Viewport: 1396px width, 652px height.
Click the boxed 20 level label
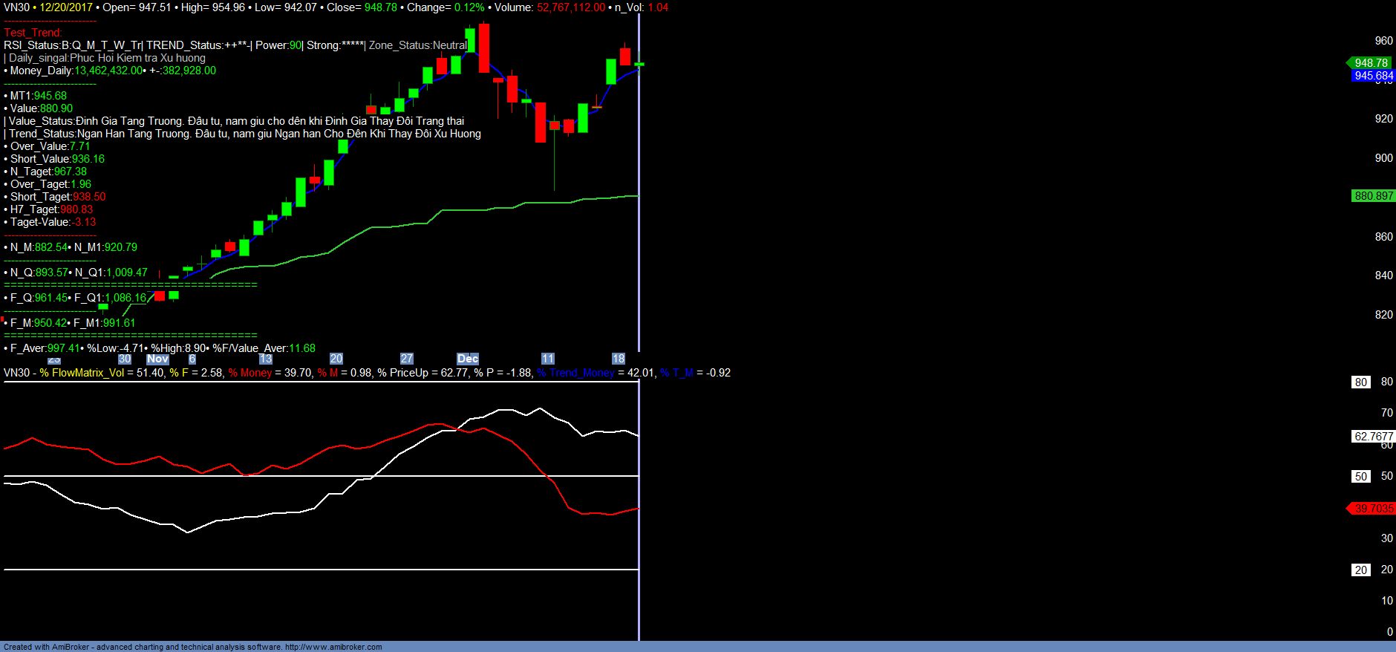pyautogui.click(x=1360, y=570)
